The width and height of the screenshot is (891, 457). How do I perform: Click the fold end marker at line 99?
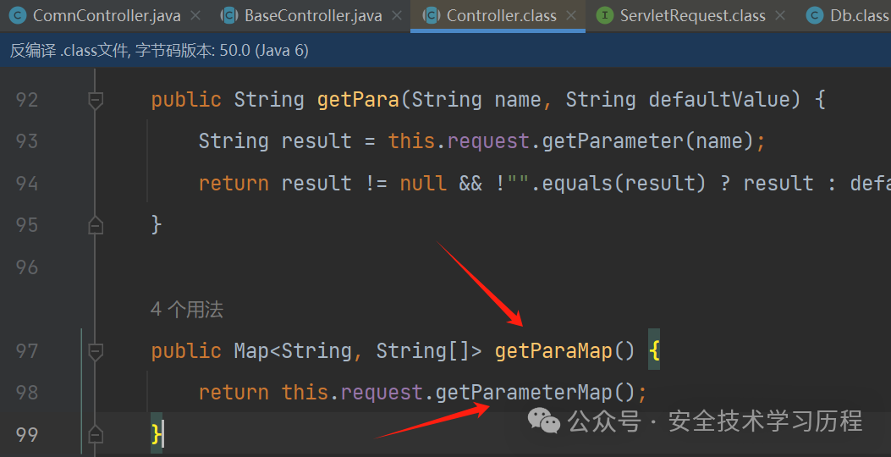click(96, 435)
